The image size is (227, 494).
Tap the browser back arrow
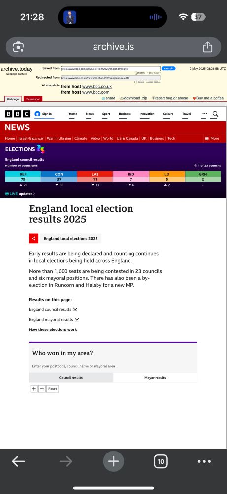pos(18,461)
